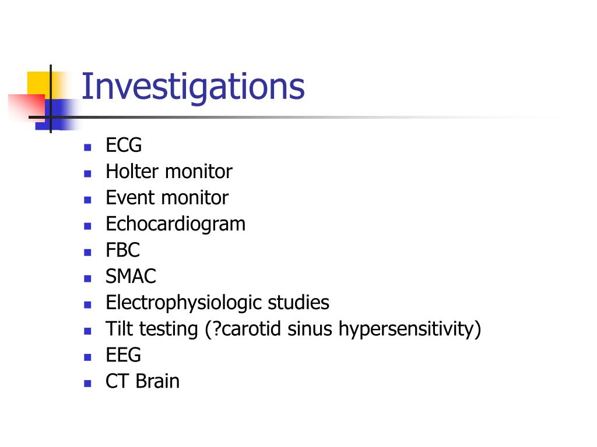Click the Tilt testing bullet text
The width and height of the screenshot is (597, 447).
(294, 329)
